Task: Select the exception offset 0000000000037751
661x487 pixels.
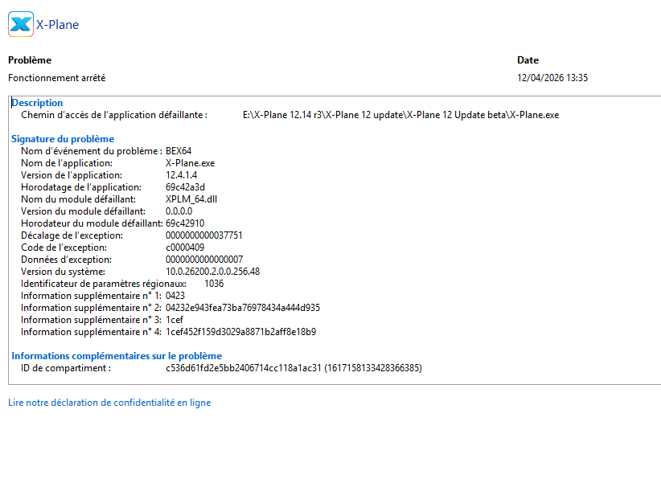Action: click(x=204, y=235)
